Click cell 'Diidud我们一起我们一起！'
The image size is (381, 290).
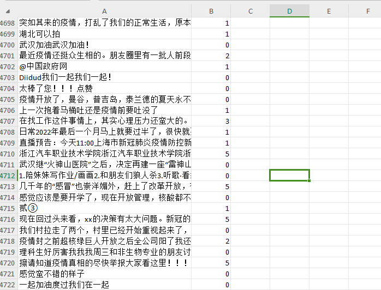point(104,77)
